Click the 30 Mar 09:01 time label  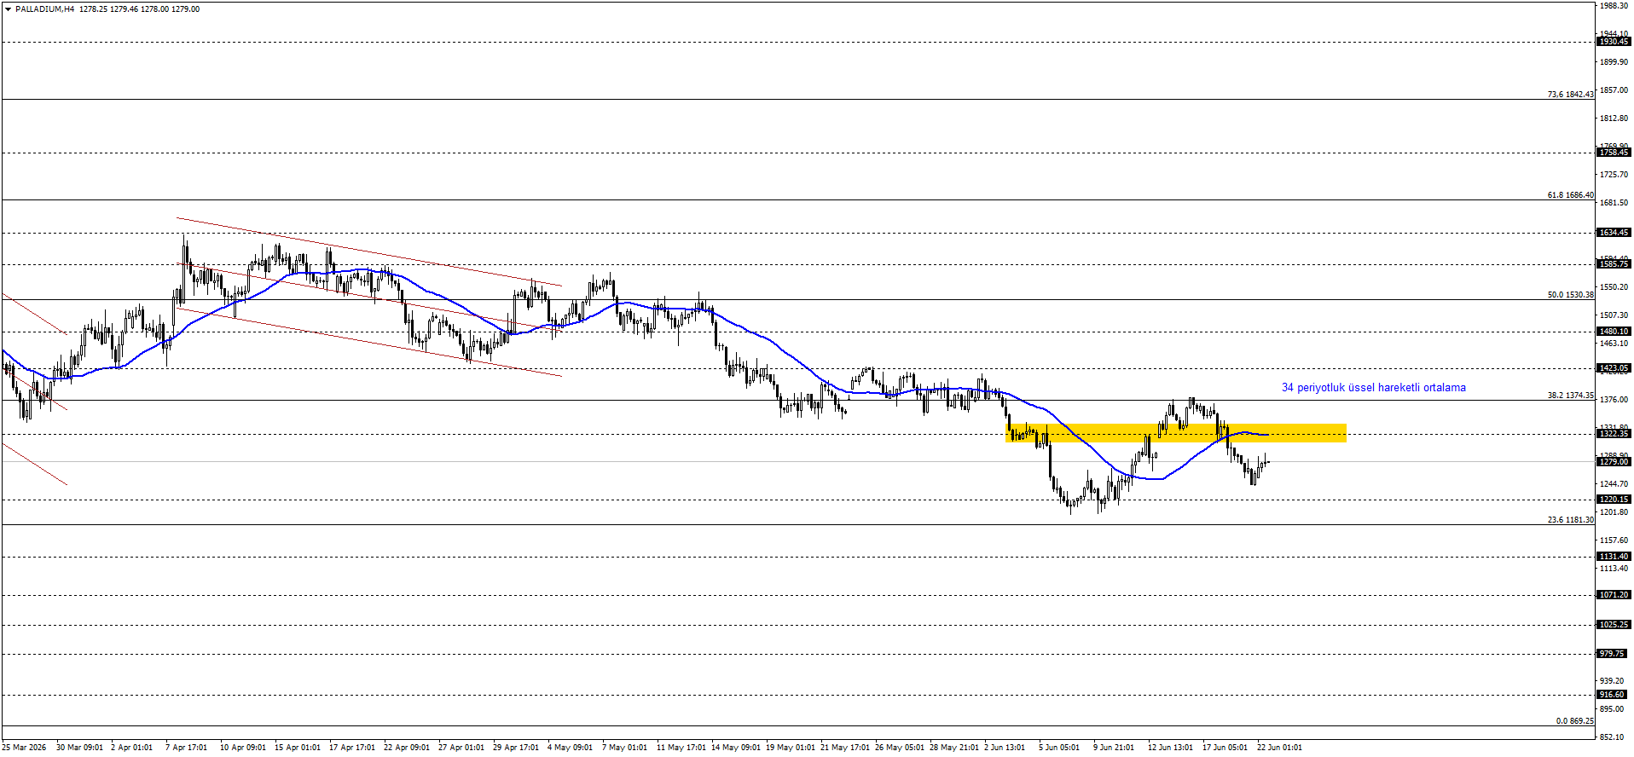79,748
